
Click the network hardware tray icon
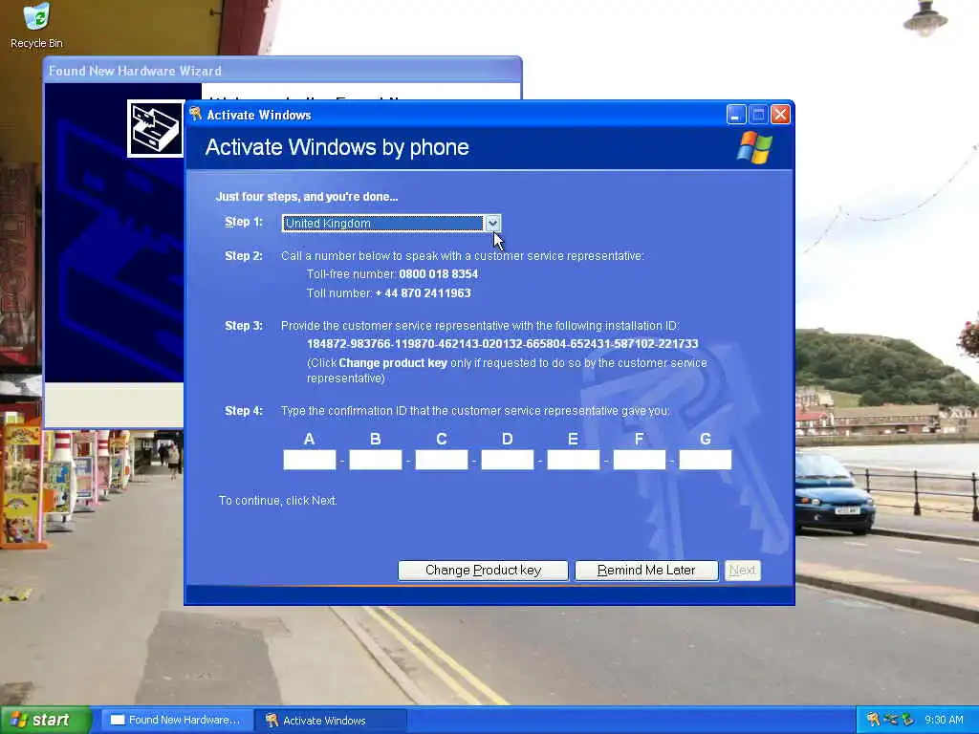pyautogui.click(x=891, y=720)
